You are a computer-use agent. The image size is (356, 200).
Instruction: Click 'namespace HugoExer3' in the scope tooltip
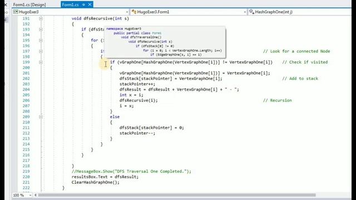coord(123,29)
